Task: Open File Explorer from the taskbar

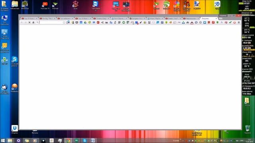Action: tap(10, 140)
